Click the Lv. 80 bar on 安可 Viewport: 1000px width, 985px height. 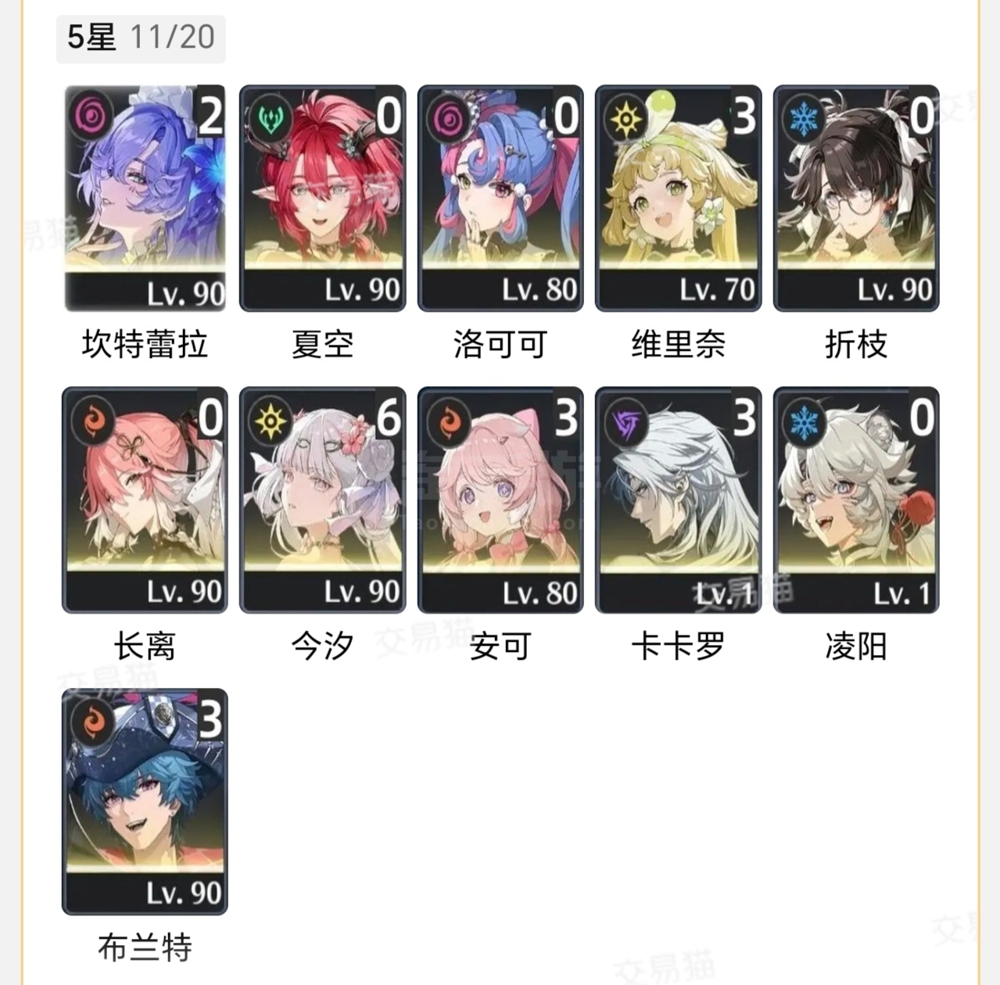tap(500, 593)
